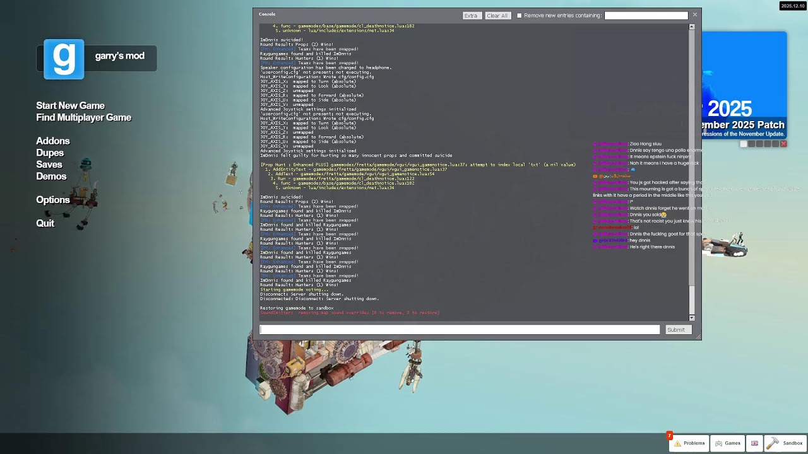The image size is (808, 454).
Task: Click the Console title text
Action: point(267,14)
